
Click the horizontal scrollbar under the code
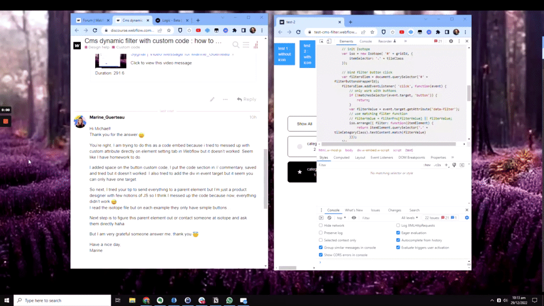coord(388,143)
